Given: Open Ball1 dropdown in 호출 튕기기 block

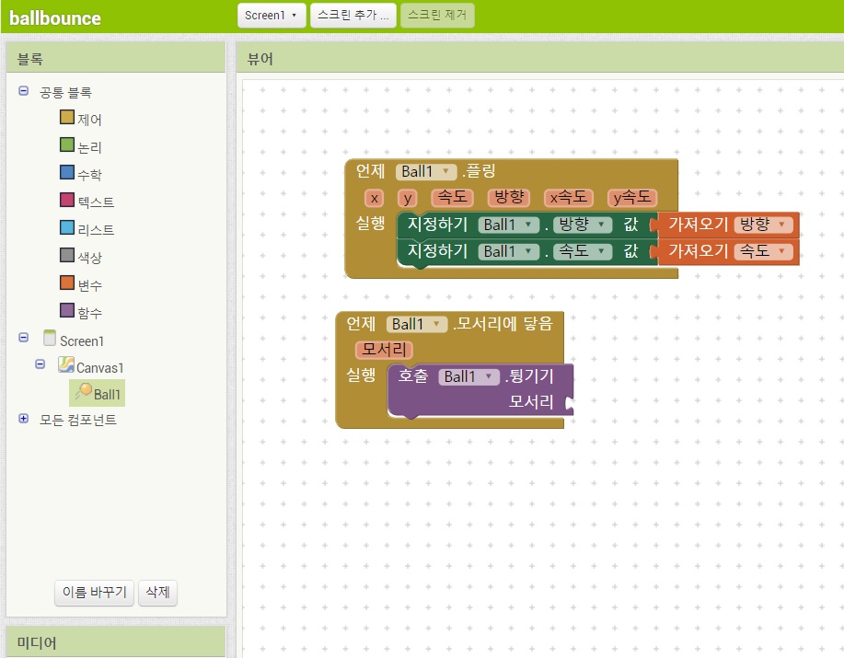Looking at the screenshot, I should pos(468,376).
